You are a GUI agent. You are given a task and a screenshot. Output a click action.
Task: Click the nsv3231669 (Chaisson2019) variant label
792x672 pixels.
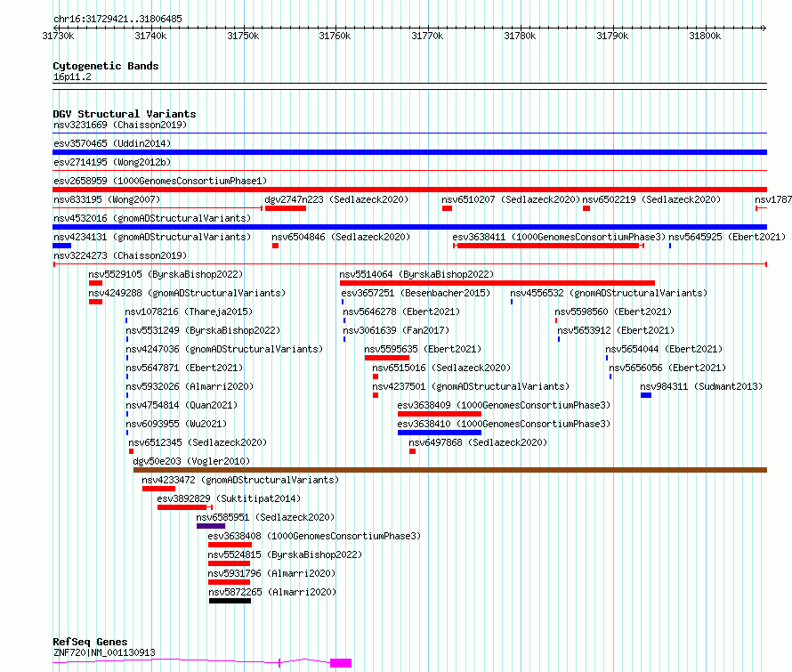click(120, 125)
